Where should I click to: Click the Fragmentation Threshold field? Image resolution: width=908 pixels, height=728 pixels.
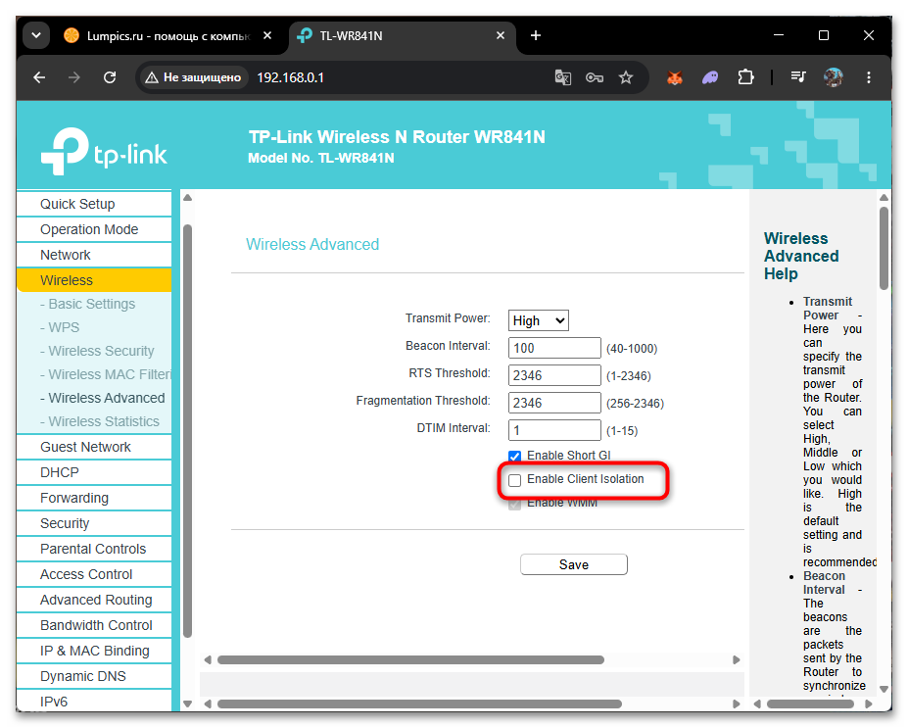[x=554, y=403]
